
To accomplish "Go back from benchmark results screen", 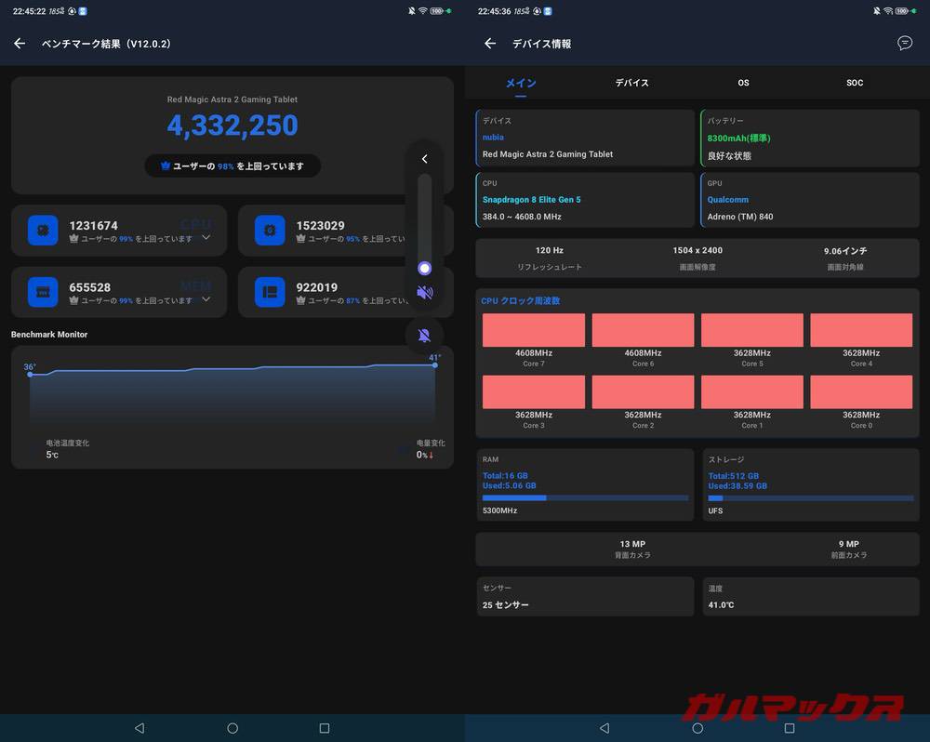I will [20, 44].
